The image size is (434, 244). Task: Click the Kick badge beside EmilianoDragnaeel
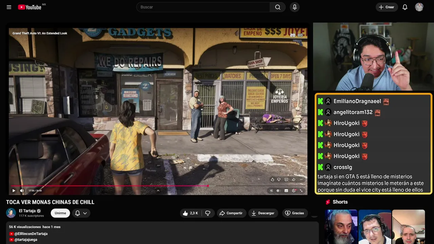320,101
